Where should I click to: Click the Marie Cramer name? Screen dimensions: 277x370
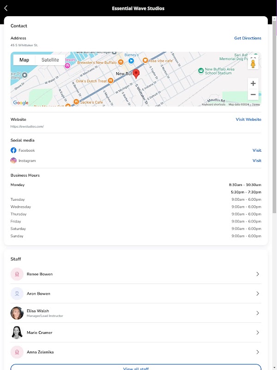pos(40,333)
